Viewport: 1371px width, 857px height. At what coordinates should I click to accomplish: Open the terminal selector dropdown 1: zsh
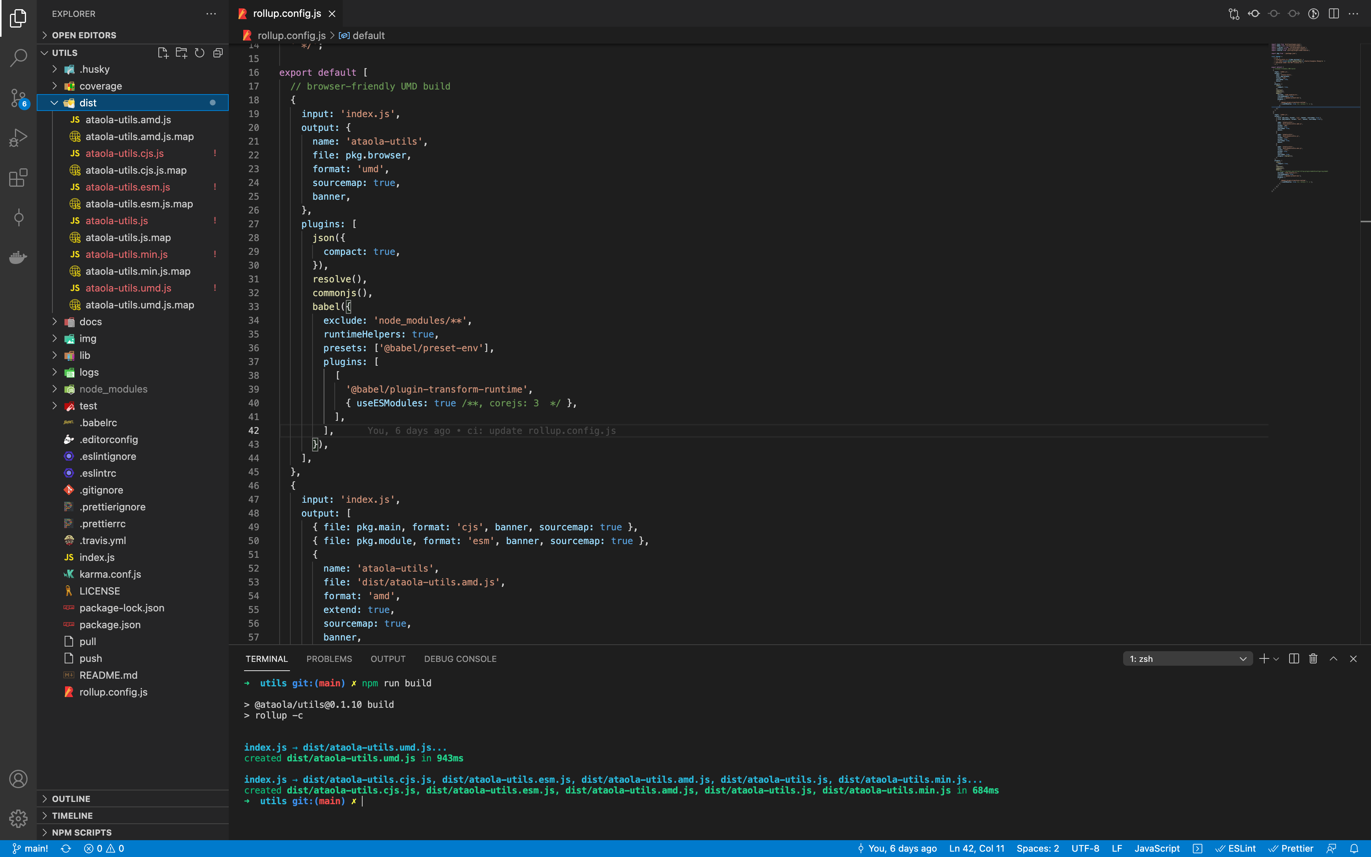point(1187,658)
